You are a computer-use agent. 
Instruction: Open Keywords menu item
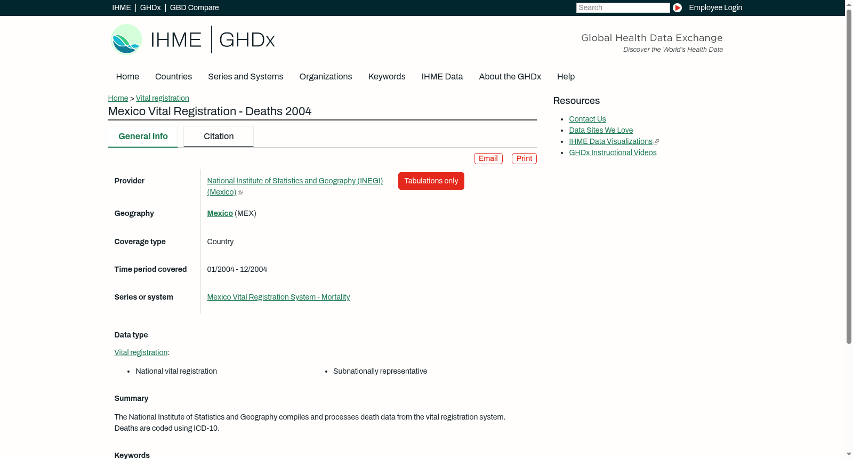coord(387,76)
